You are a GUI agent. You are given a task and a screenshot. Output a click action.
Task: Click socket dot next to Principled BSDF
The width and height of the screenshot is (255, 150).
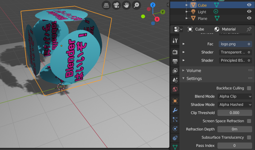tap(249, 60)
